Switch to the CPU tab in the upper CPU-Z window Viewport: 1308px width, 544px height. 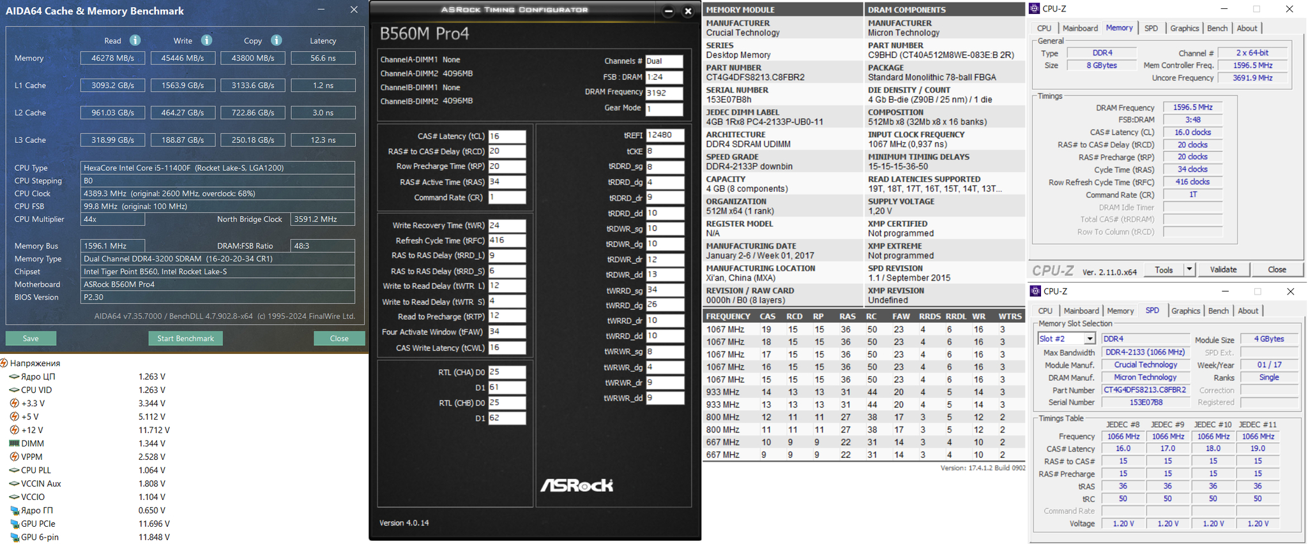click(1044, 28)
